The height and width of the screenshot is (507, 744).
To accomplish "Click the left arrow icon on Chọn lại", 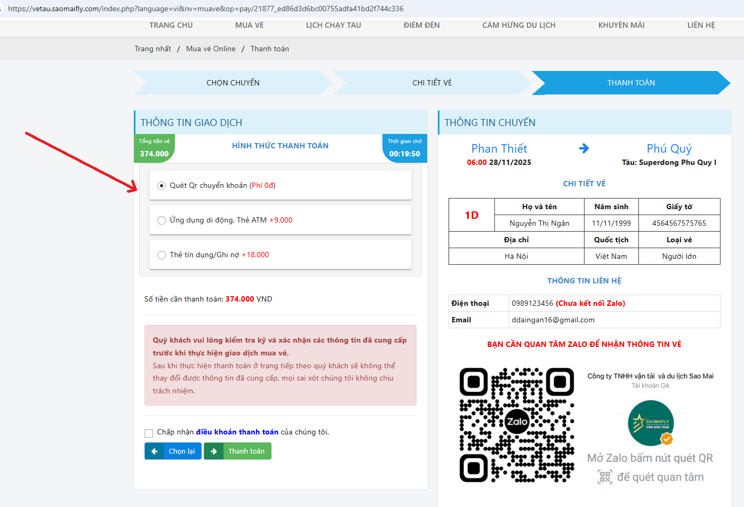I will coord(154,451).
